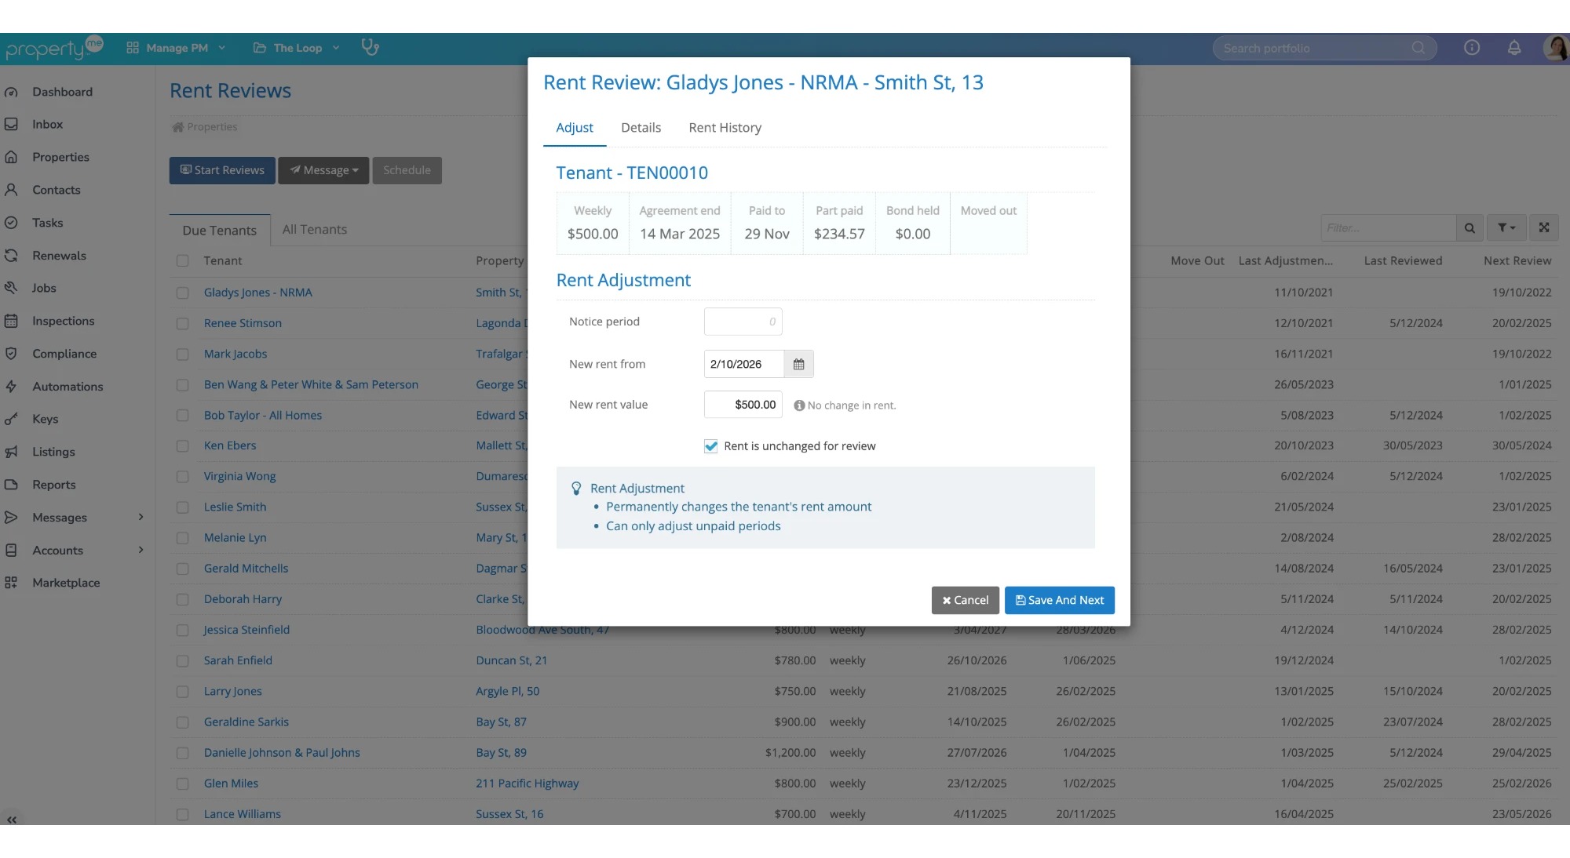1570x858 pixels.
Task: Click the Start Reviews button
Action: tap(222, 170)
